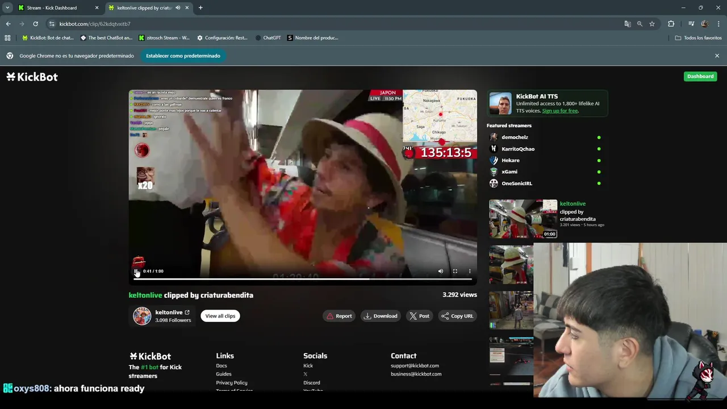Image resolution: width=727 pixels, height=409 pixels.
Task: View site information icon in the address bar
Action: (x=52, y=24)
